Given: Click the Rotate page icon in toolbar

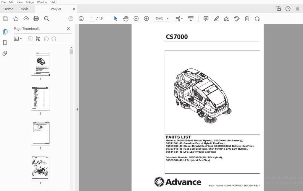Looking at the screenshot, I should coord(257,19).
